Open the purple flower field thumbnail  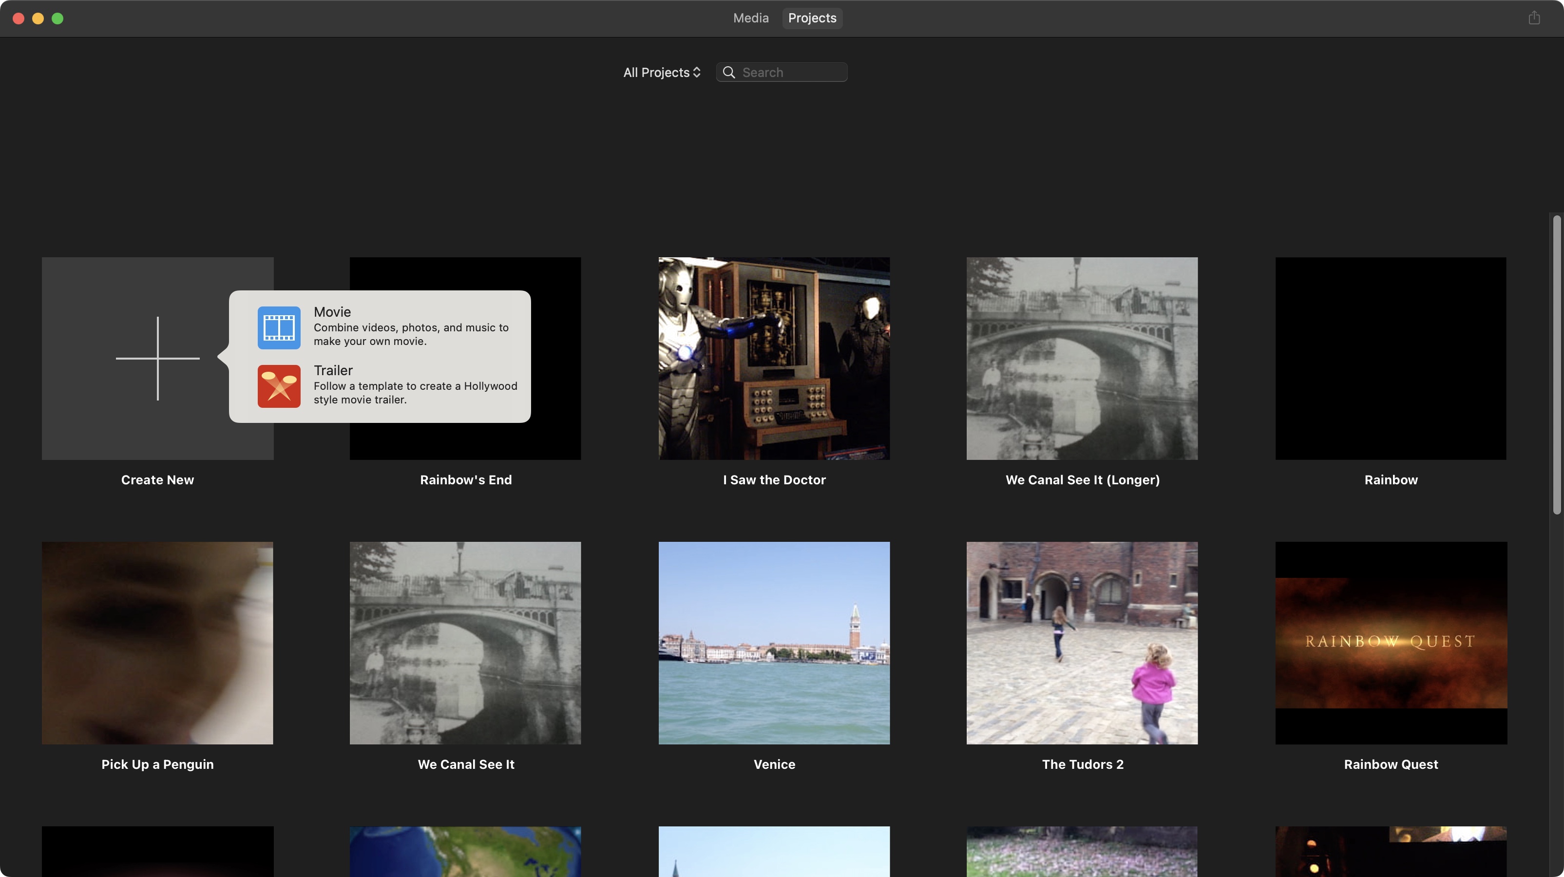[1082, 852]
